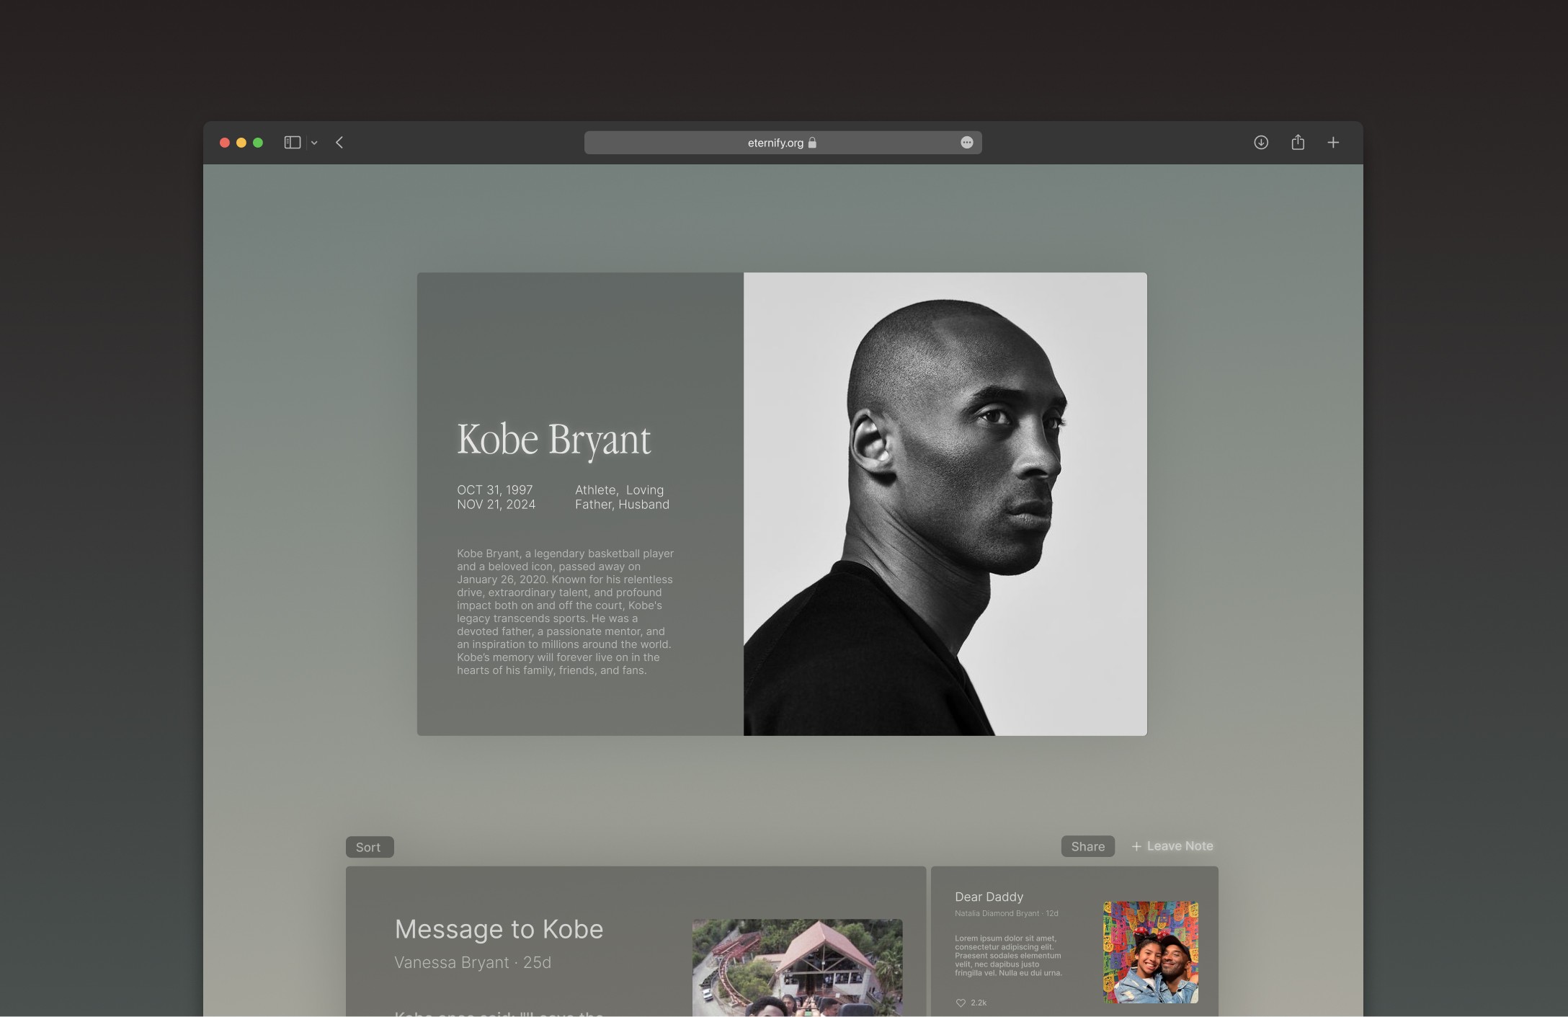1568x1017 pixels.
Task: Open the address bar ellipsis options
Action: pos(967,143)
